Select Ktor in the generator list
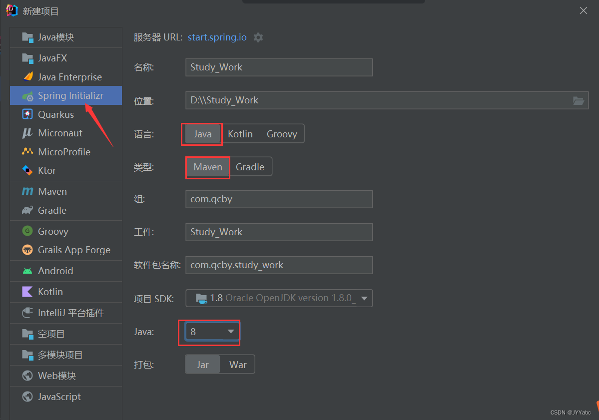The height and width of the screenshot is (420, 599). tap(66, 170)
